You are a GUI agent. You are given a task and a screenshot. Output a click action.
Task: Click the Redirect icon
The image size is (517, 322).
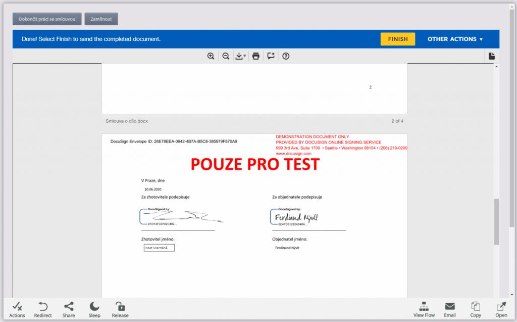[x=43, y=309]
